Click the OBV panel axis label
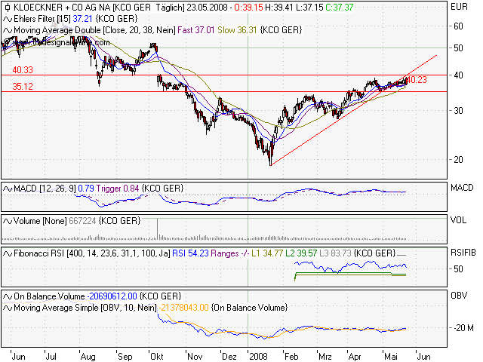This screenshot has width=483, height=362. (x=458, y=296)
